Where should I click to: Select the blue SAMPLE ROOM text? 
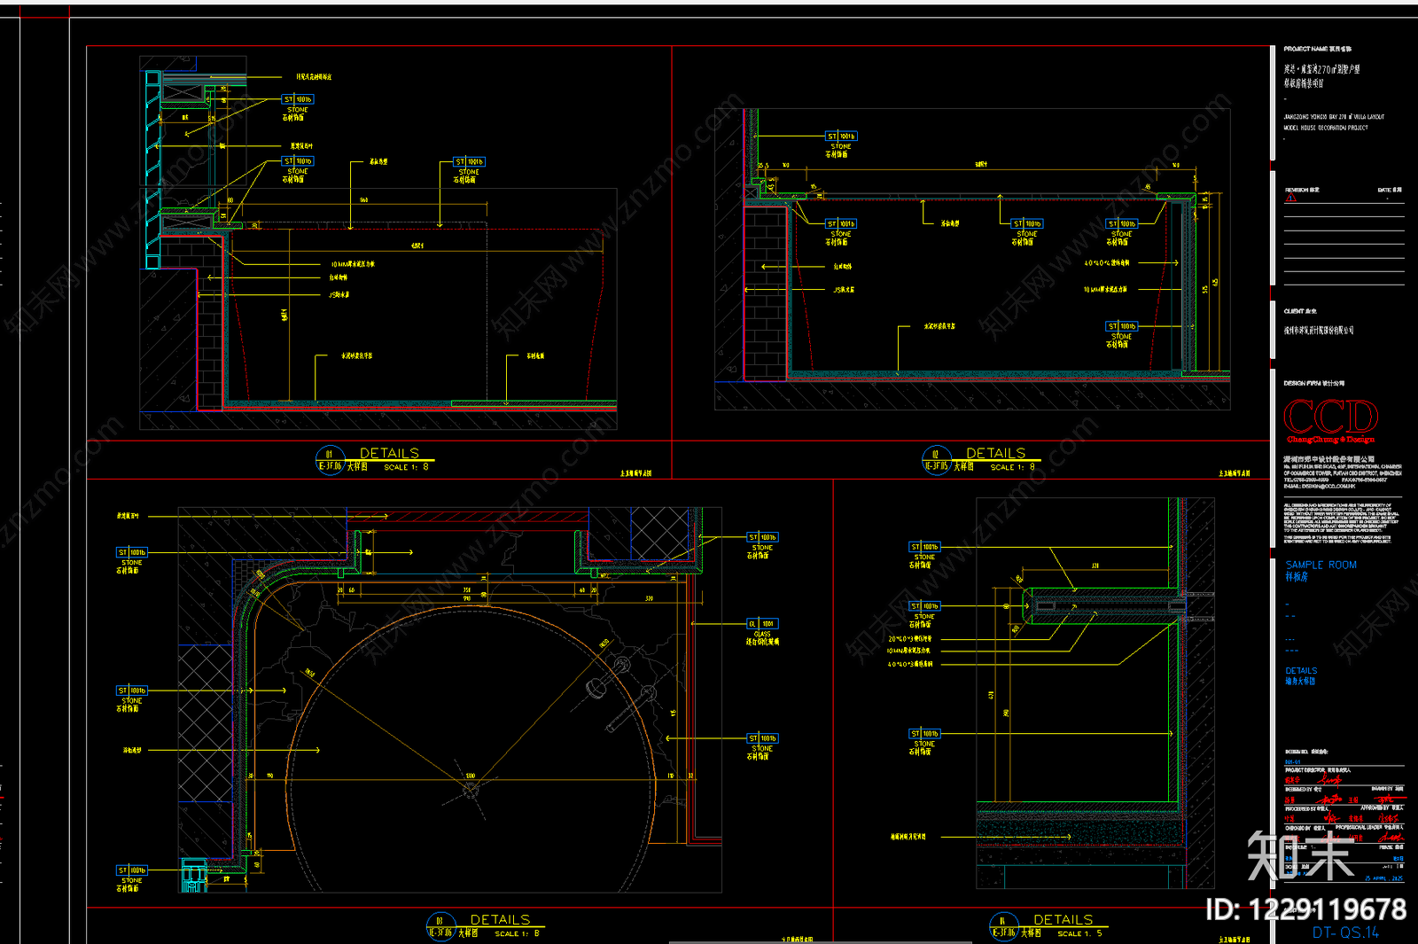pyautogui.click(x=1321, y=565)
